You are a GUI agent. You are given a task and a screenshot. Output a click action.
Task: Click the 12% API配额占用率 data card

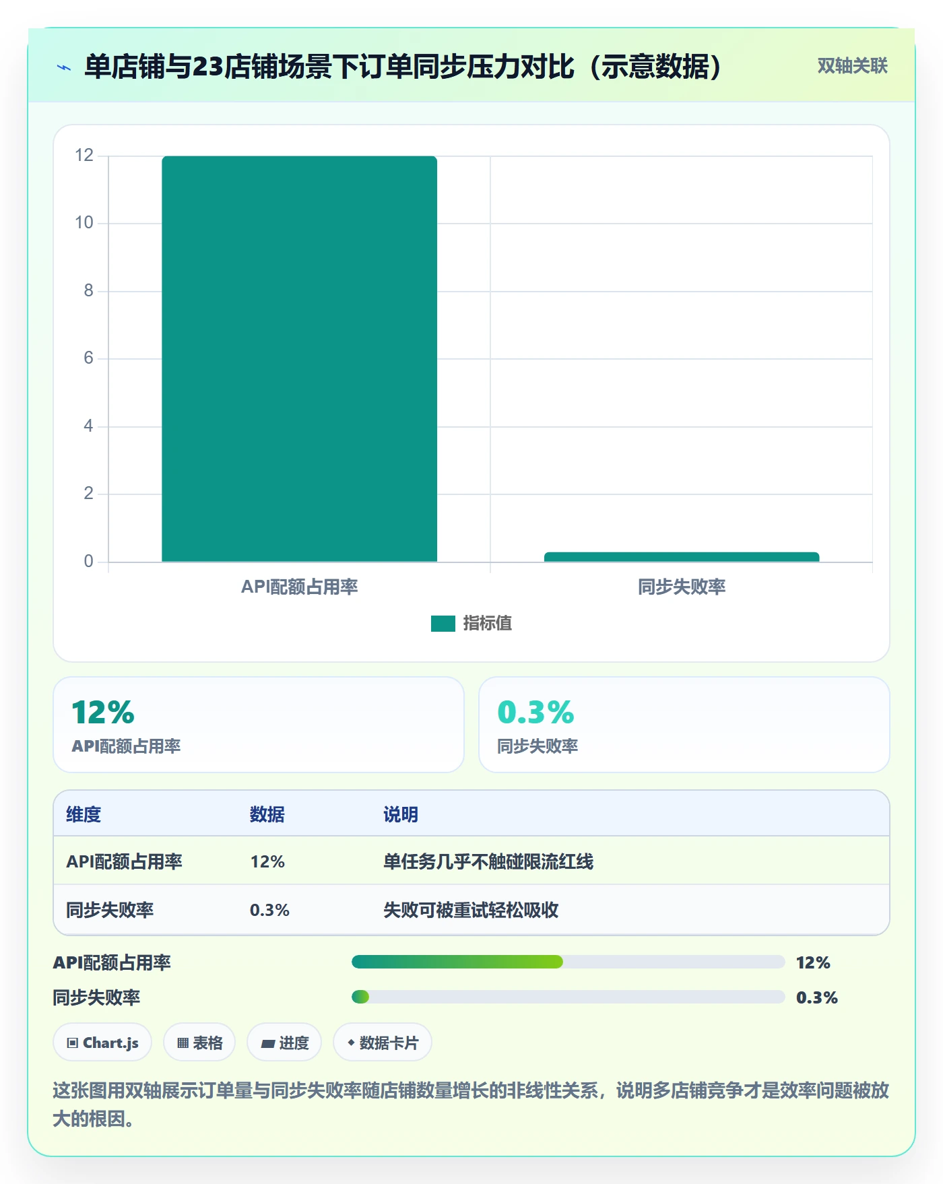pos(259,725)
